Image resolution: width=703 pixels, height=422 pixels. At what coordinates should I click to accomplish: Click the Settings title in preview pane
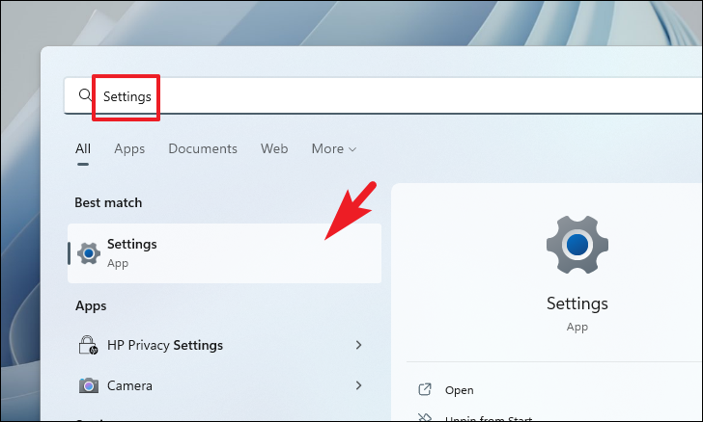pos(577,303)
